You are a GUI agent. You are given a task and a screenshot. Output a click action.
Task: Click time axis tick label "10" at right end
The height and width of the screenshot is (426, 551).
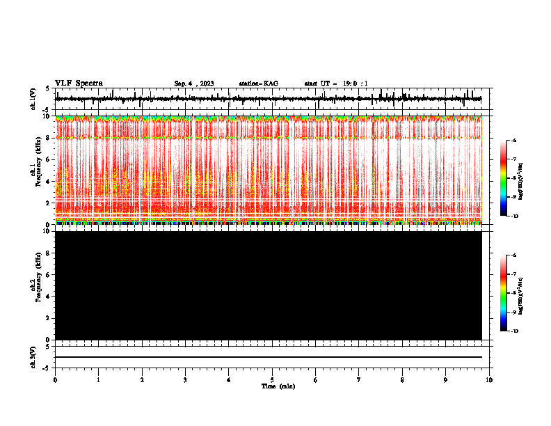489,380
